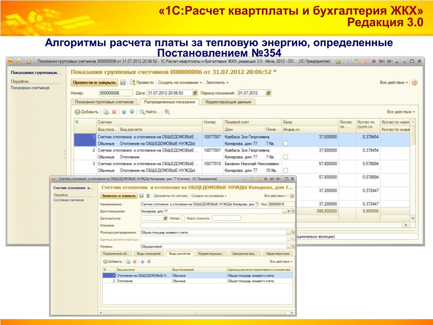433x325 pixels.
Task: Open Уровень ellipsis selector
Action: [x=288, y=246]
